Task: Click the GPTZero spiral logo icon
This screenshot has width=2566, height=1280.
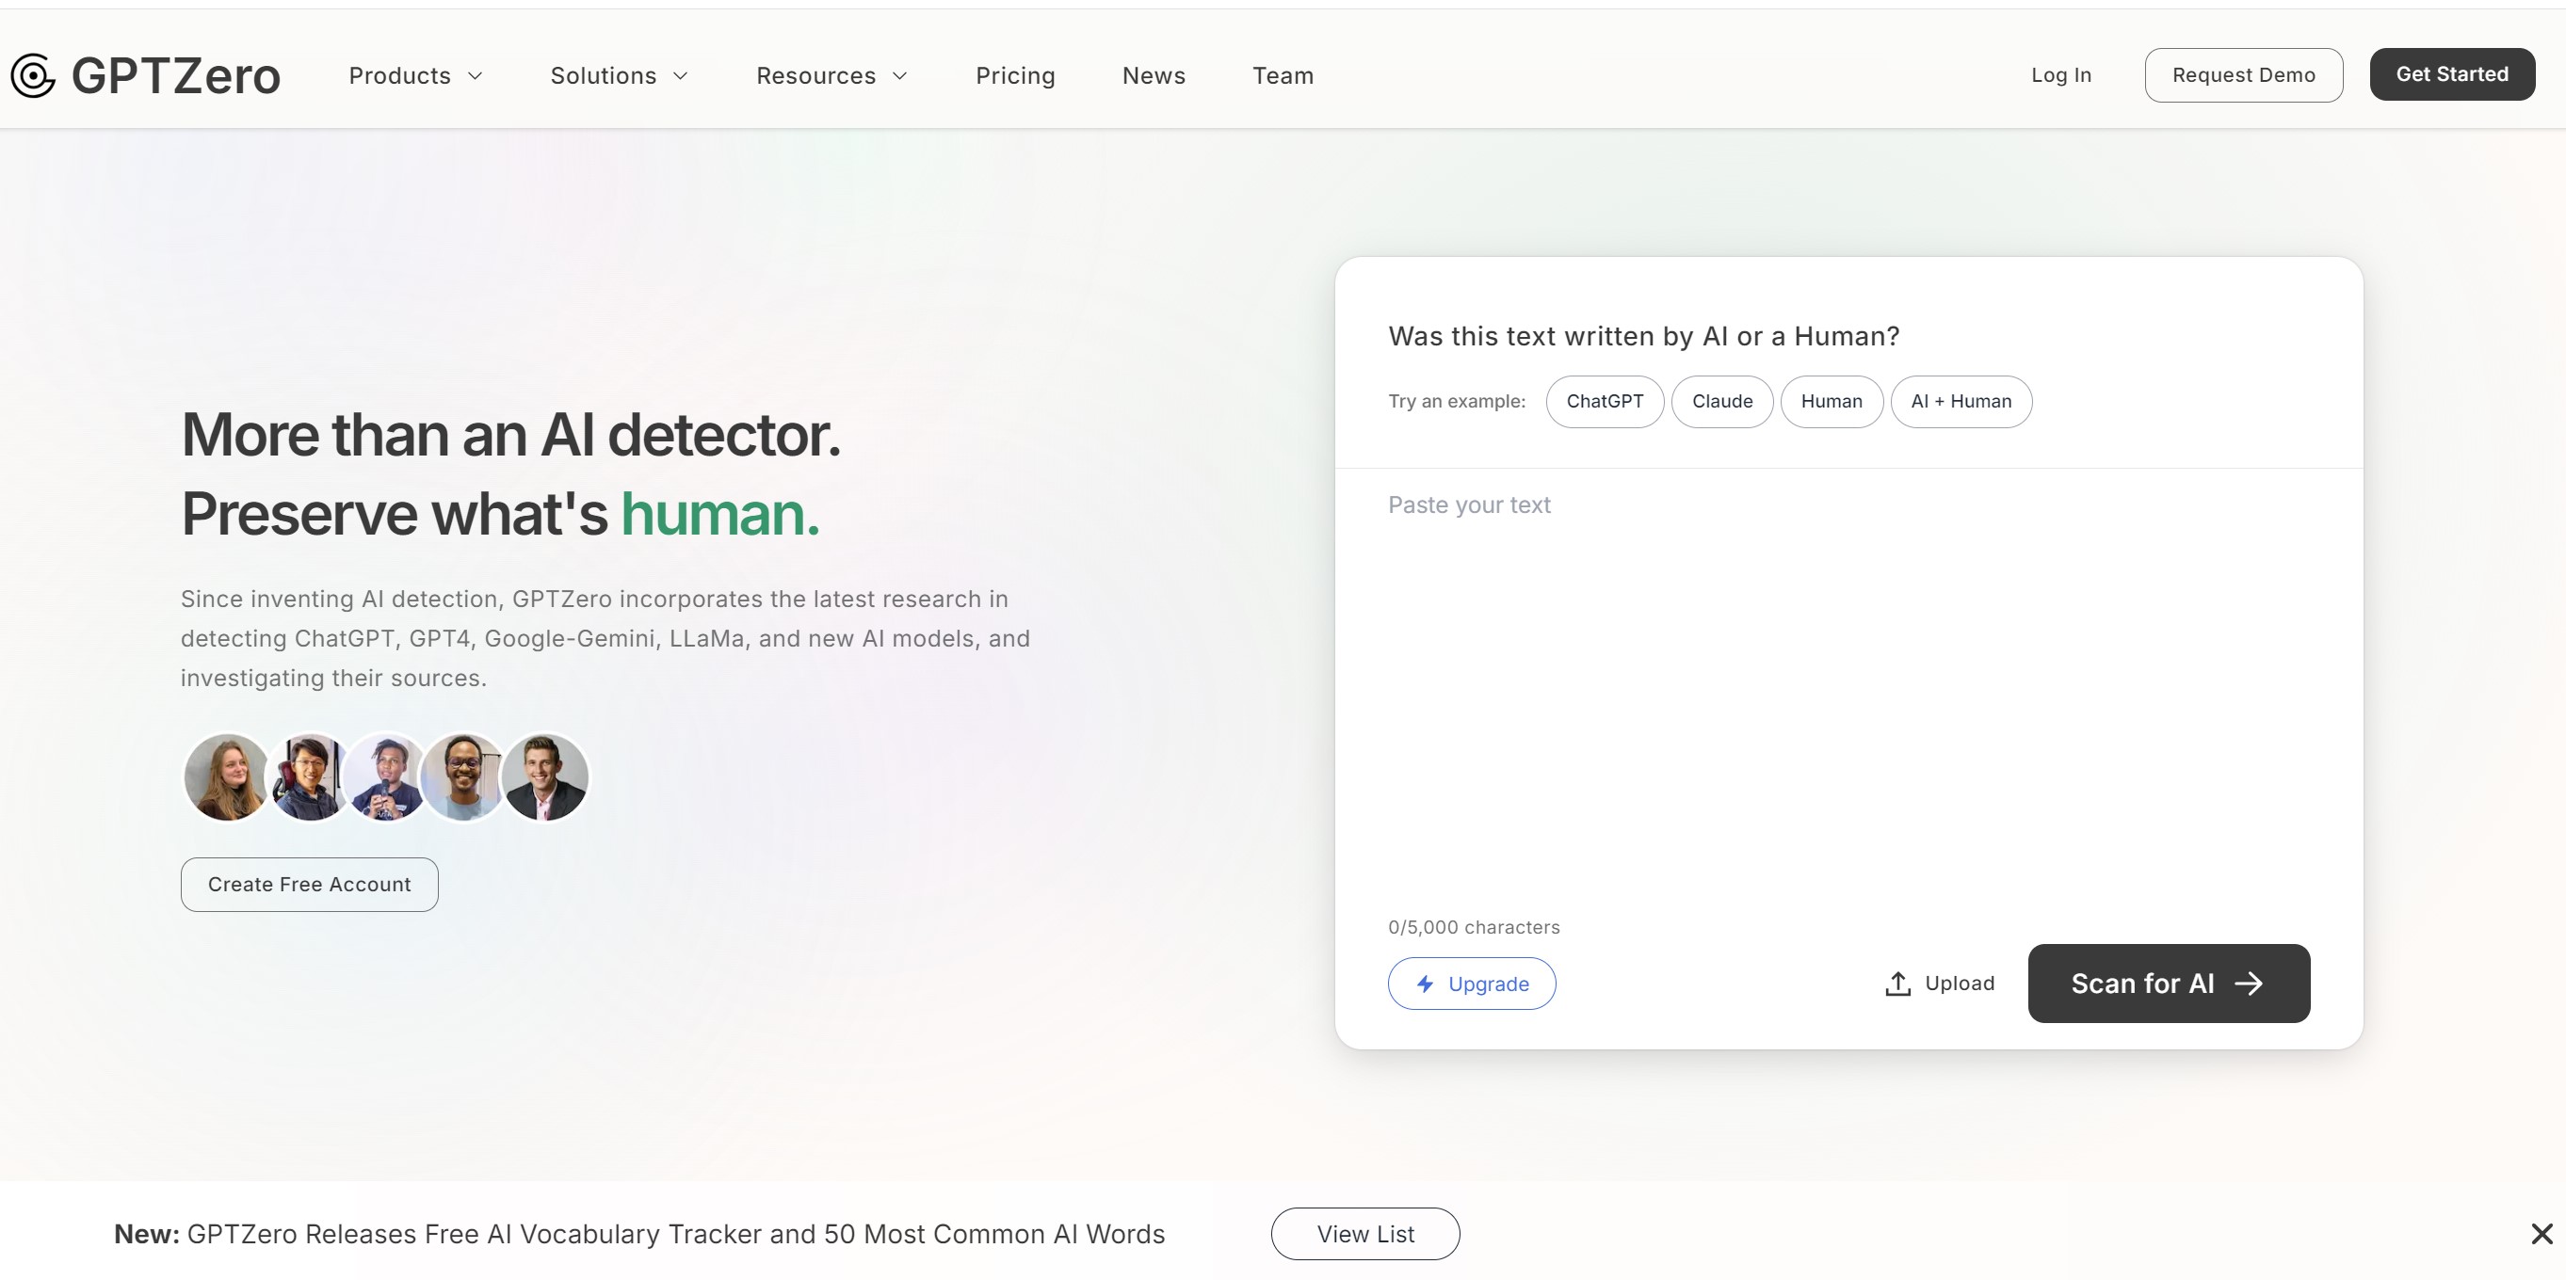Action: click(x=33, y=75)
